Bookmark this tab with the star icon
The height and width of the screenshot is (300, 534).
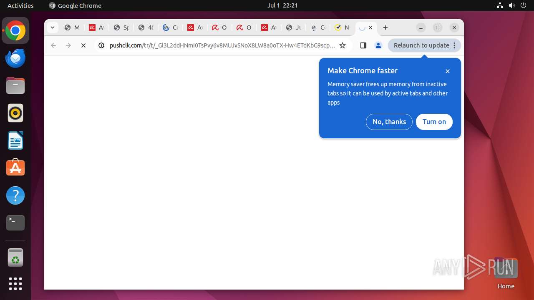pyautogui.click(x=343, y=45)
